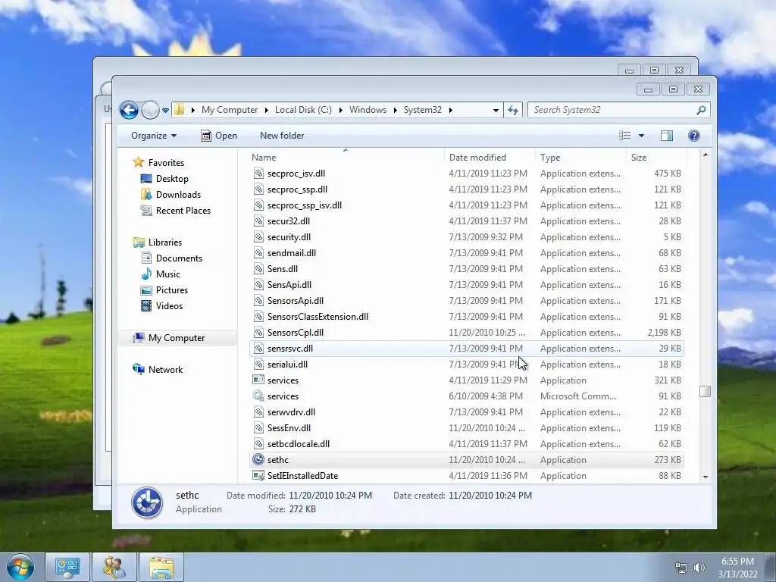The height and width of the screenshot is (582, 776).
Task: Create a New folder
Action: coord(282,136)
